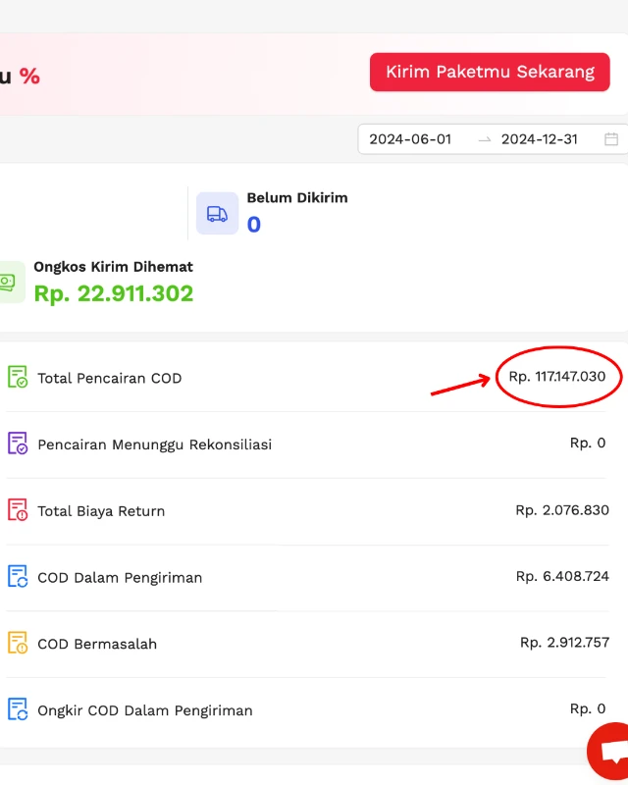
Task: Click the Ongkir COD Dalam Pengiriman icon
Action: pyautogui.click(x=18, y=709)
